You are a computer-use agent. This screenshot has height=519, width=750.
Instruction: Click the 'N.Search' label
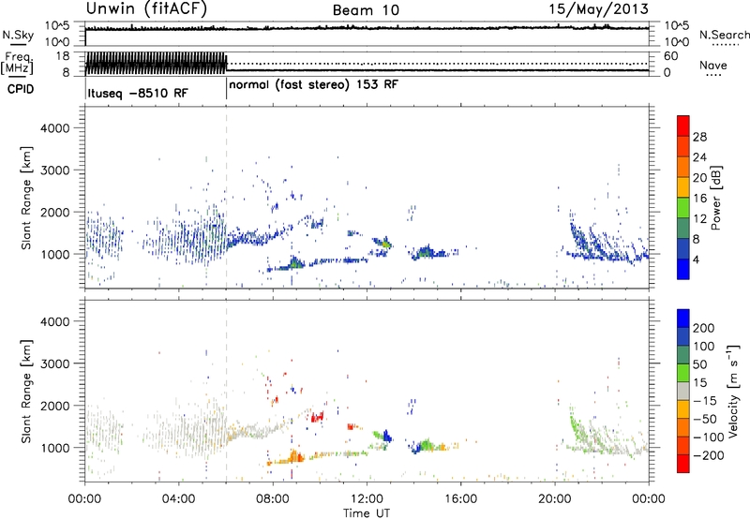pyautogui.click(x=724, y=35)
